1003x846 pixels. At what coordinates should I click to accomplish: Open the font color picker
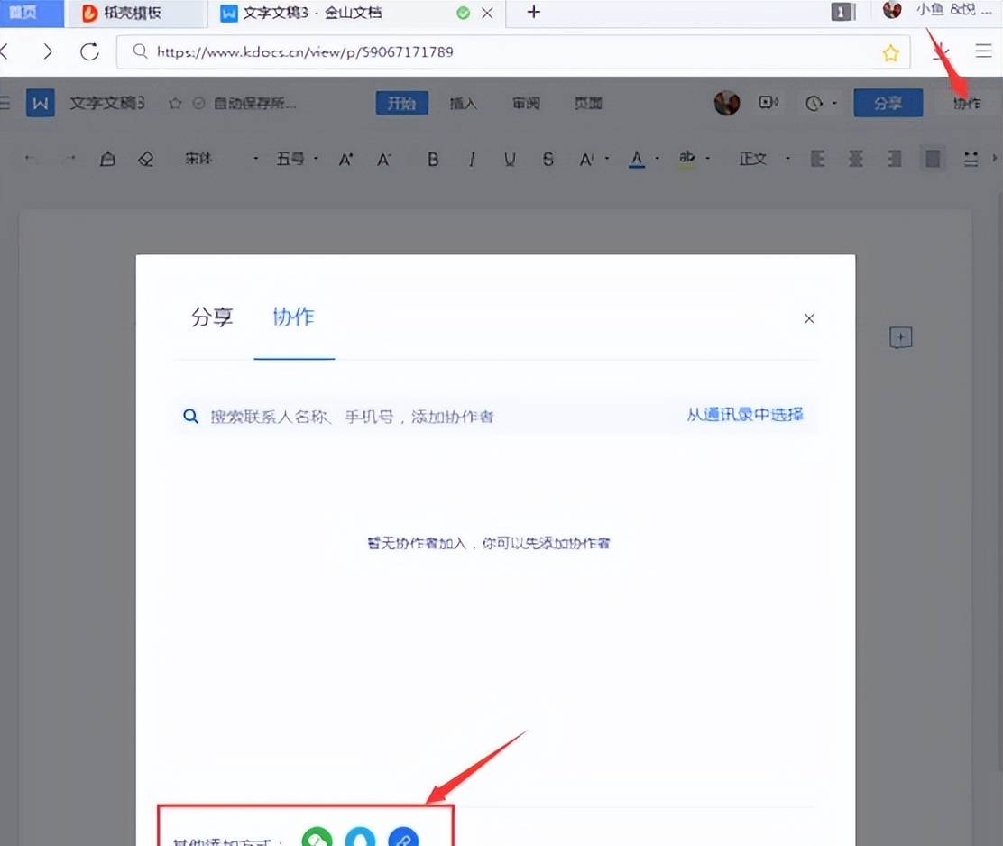point(638,158)
